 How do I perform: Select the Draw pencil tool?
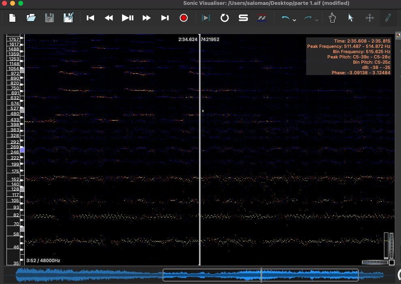click(388, 18)
